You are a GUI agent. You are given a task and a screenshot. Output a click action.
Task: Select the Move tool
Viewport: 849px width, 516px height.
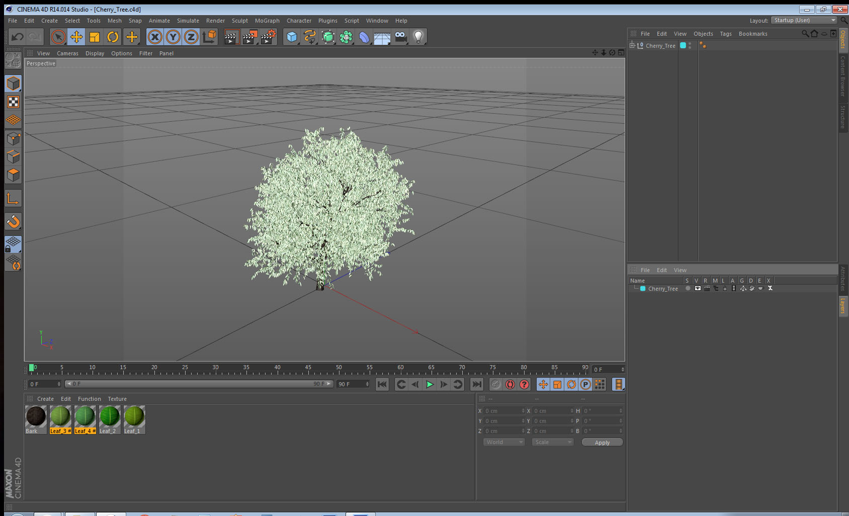click(x=76, y=37)
